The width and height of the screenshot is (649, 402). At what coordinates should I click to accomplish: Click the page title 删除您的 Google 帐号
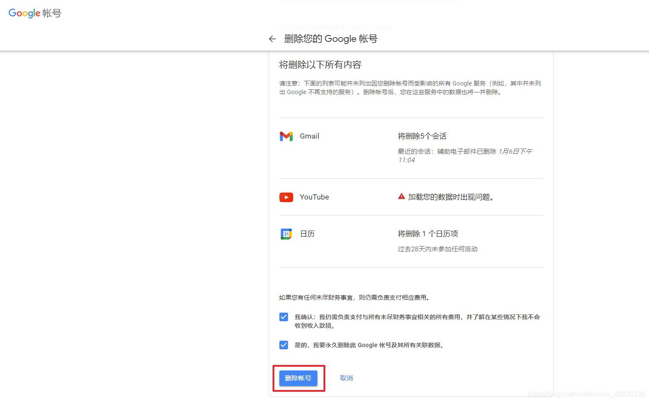coord(331,39)
